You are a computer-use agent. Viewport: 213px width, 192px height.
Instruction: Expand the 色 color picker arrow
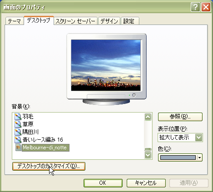200,158
